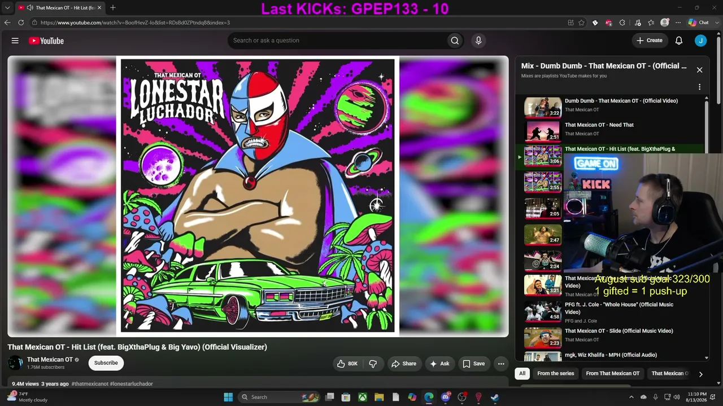Play mgk, Wiz Khalifa - MPH audio
The image size is (723, 406).
(x=613, y=356)
